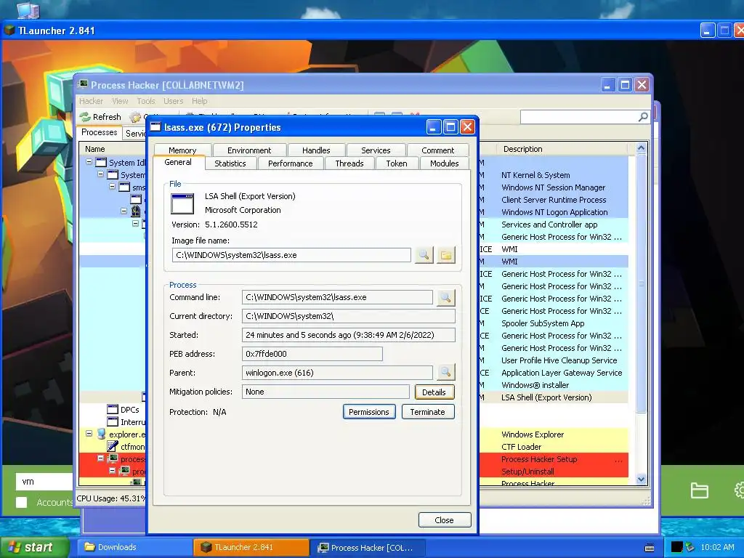This screenshot has height=558, width=744.
Task: Collapse the red processhacker setup tree node
Action: (100, 458)
